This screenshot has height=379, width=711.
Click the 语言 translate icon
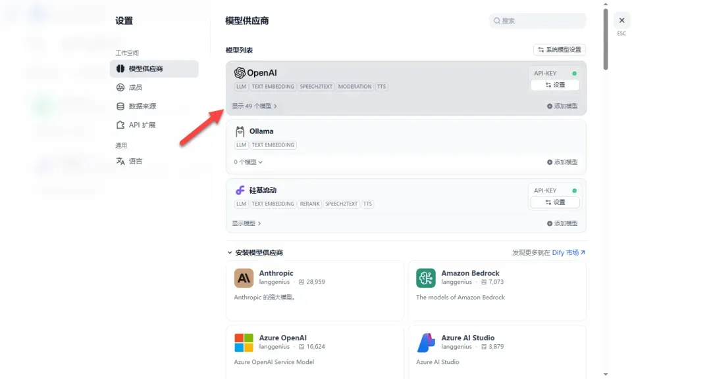coord(120,161)
